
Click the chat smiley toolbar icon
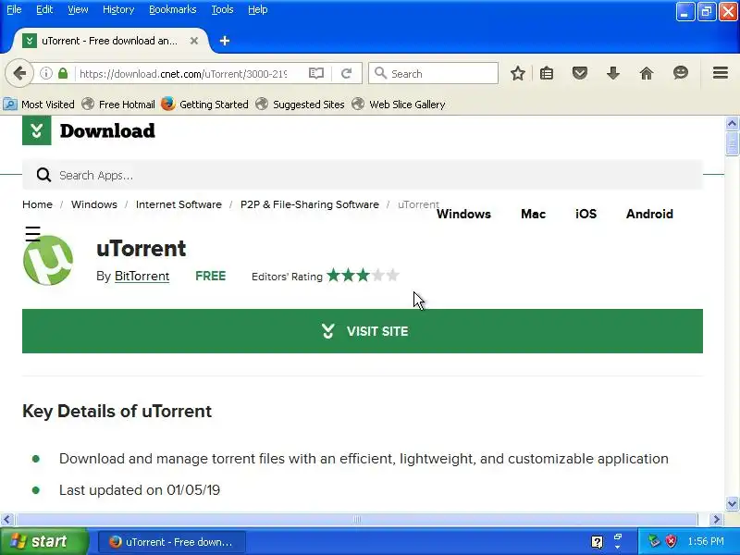(x=681, y=73)
